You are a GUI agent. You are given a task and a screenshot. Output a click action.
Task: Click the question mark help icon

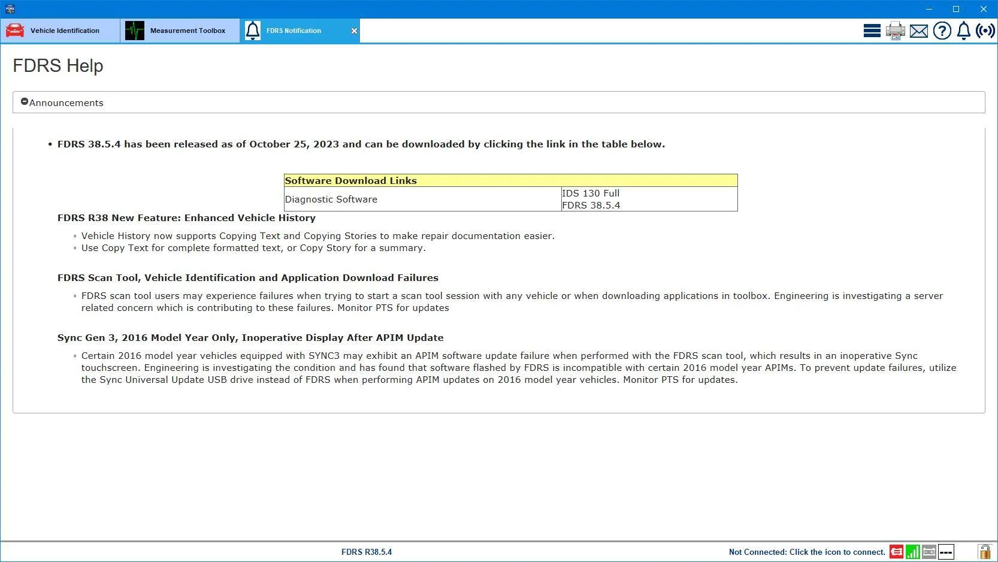[x=942, y=31]
